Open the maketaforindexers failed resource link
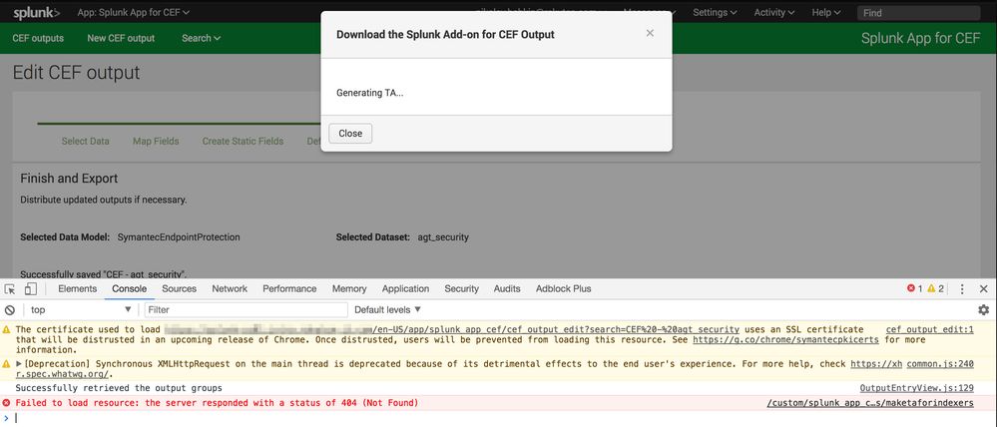The width and height of the screenshot is (997, 427). click(x=870, y=403)
